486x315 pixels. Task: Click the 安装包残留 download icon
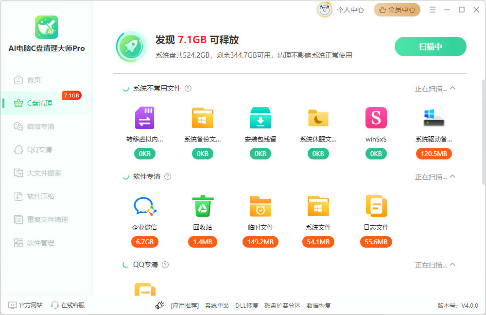coord(260,118)
